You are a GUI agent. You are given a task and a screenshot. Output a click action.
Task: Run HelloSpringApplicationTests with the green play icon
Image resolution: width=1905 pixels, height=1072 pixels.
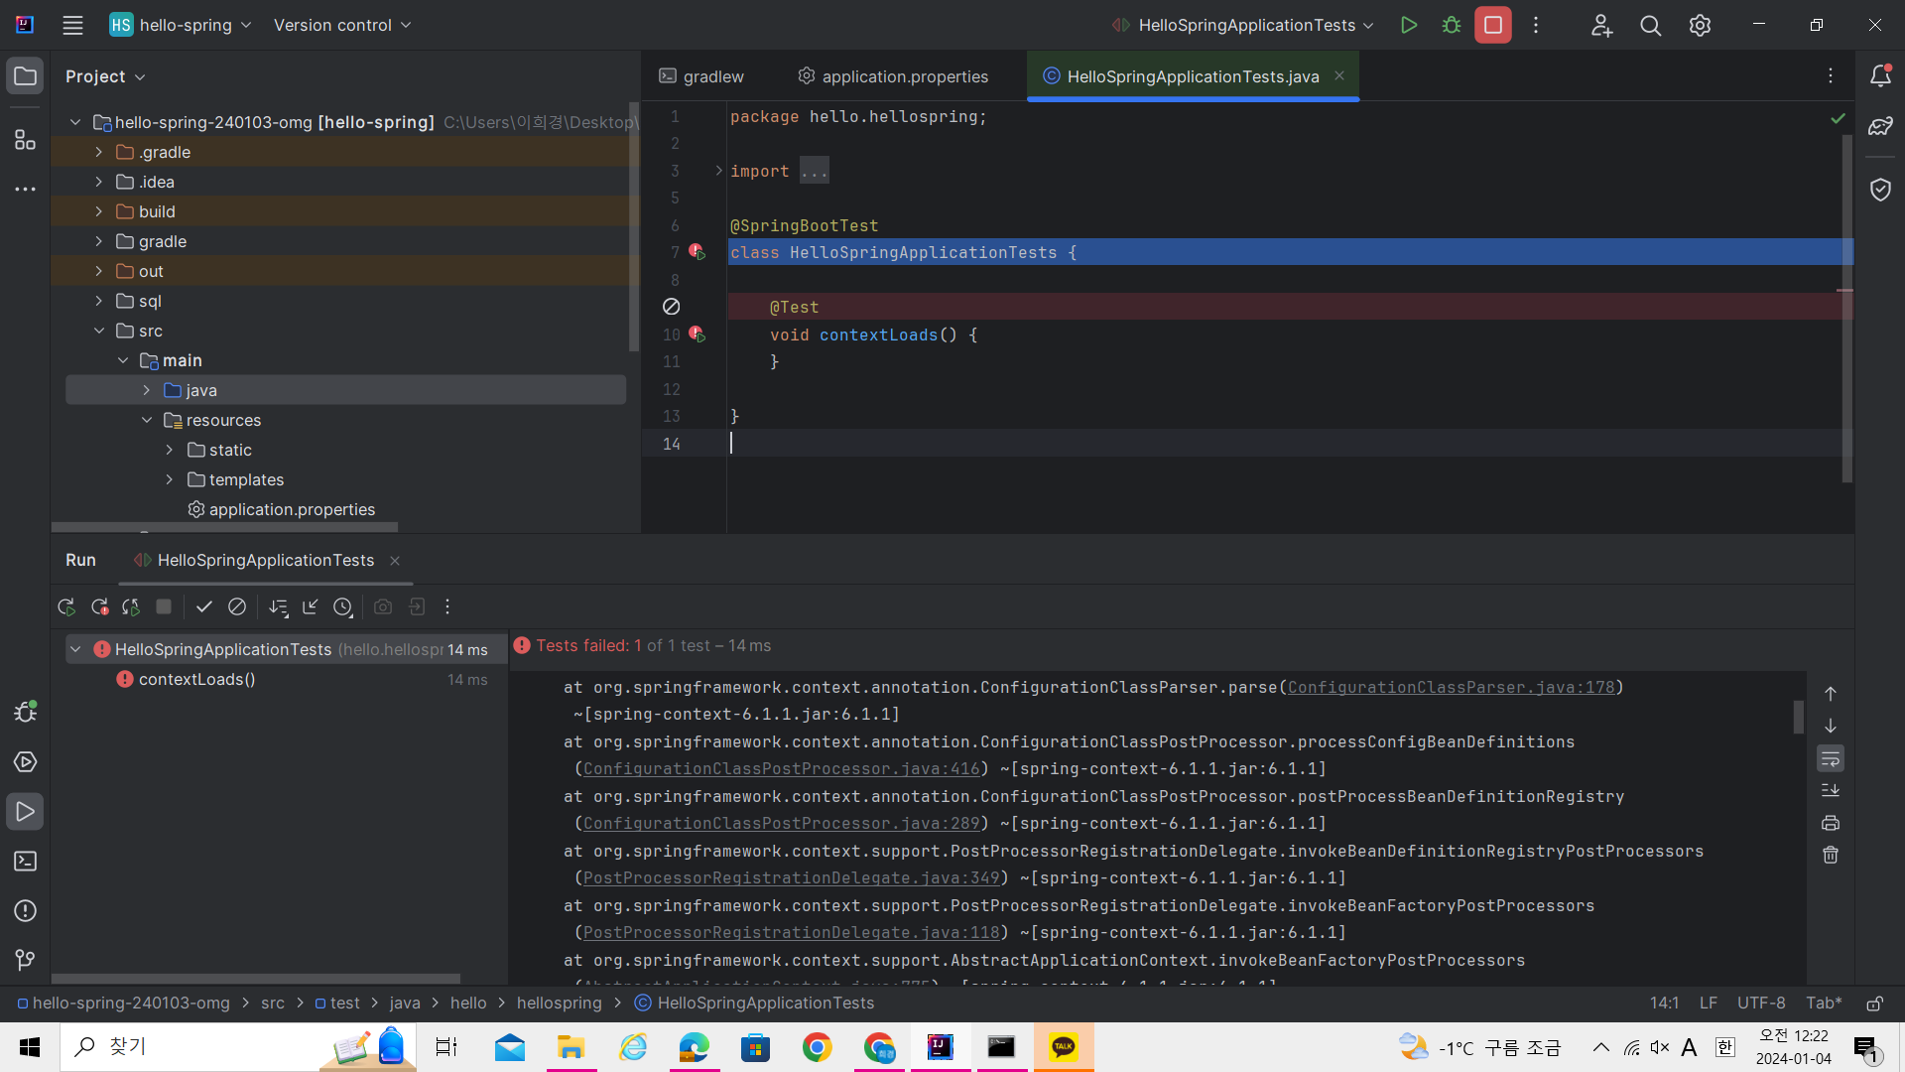1408,25
